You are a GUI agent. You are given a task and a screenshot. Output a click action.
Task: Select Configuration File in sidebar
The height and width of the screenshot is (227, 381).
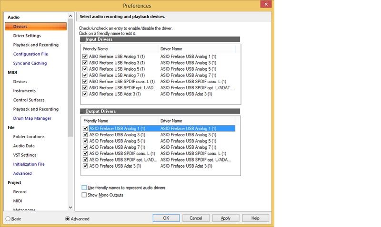pyautogui.click(x=30, y=54)
